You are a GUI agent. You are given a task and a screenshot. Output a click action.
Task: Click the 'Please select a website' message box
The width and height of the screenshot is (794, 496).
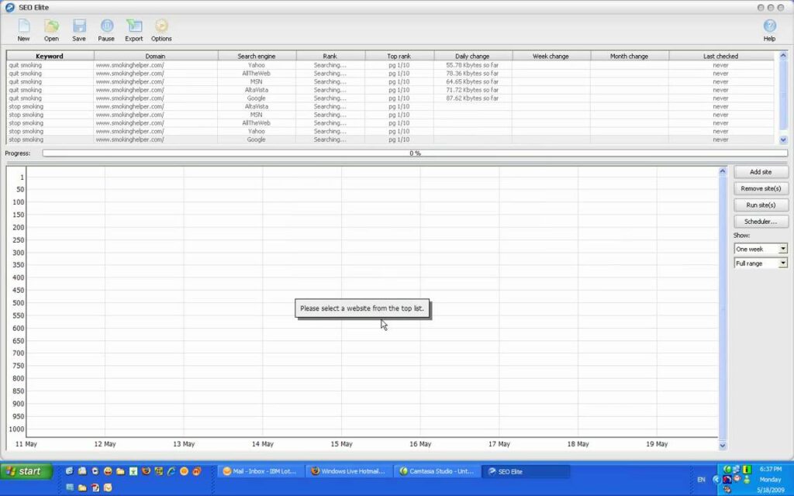[x=362, y=308]
